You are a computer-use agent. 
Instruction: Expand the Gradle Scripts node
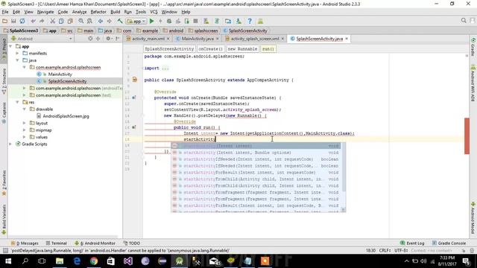point(10,144)
